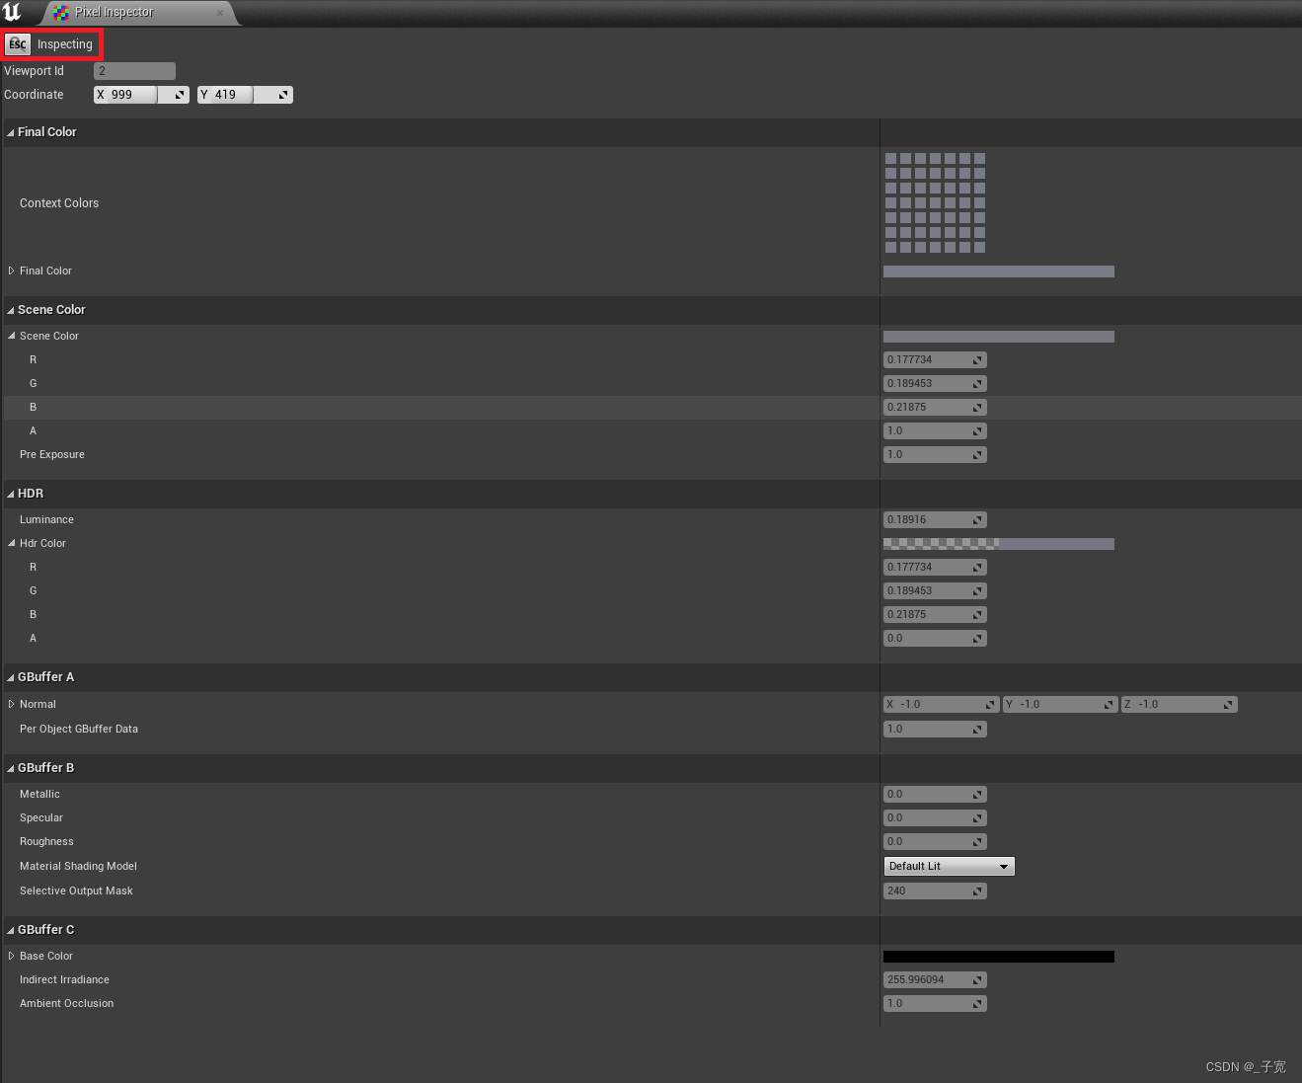Click the Material Shading Model label
Screen dimensions: 1302x1083
tap(78, 866)
